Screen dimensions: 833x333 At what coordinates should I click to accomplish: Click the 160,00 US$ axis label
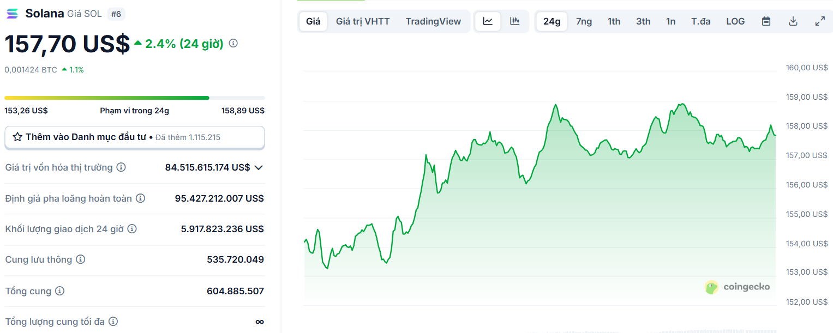pyautogui.click(x=807, y=68)
